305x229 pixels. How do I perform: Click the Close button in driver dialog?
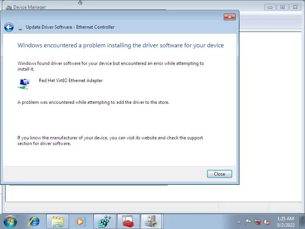[x=220, y=174]
